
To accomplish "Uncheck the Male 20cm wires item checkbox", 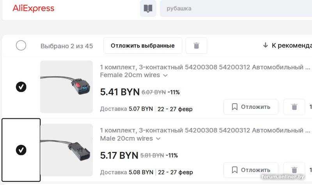I will click(21, 150).
